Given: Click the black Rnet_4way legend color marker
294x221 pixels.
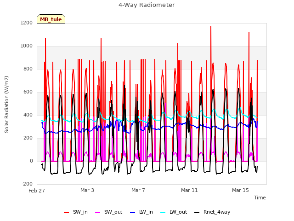Looking at the screenshot, I should coord(197,213).
